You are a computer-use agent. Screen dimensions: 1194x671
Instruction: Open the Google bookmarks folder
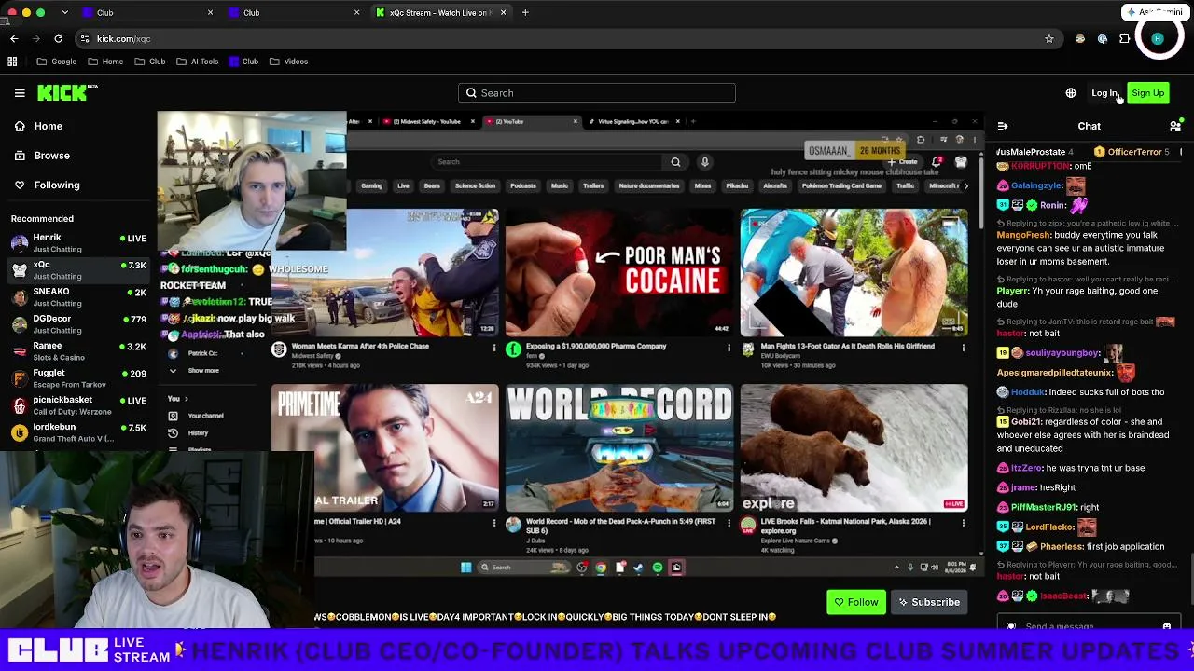click(x=57, y=62)
